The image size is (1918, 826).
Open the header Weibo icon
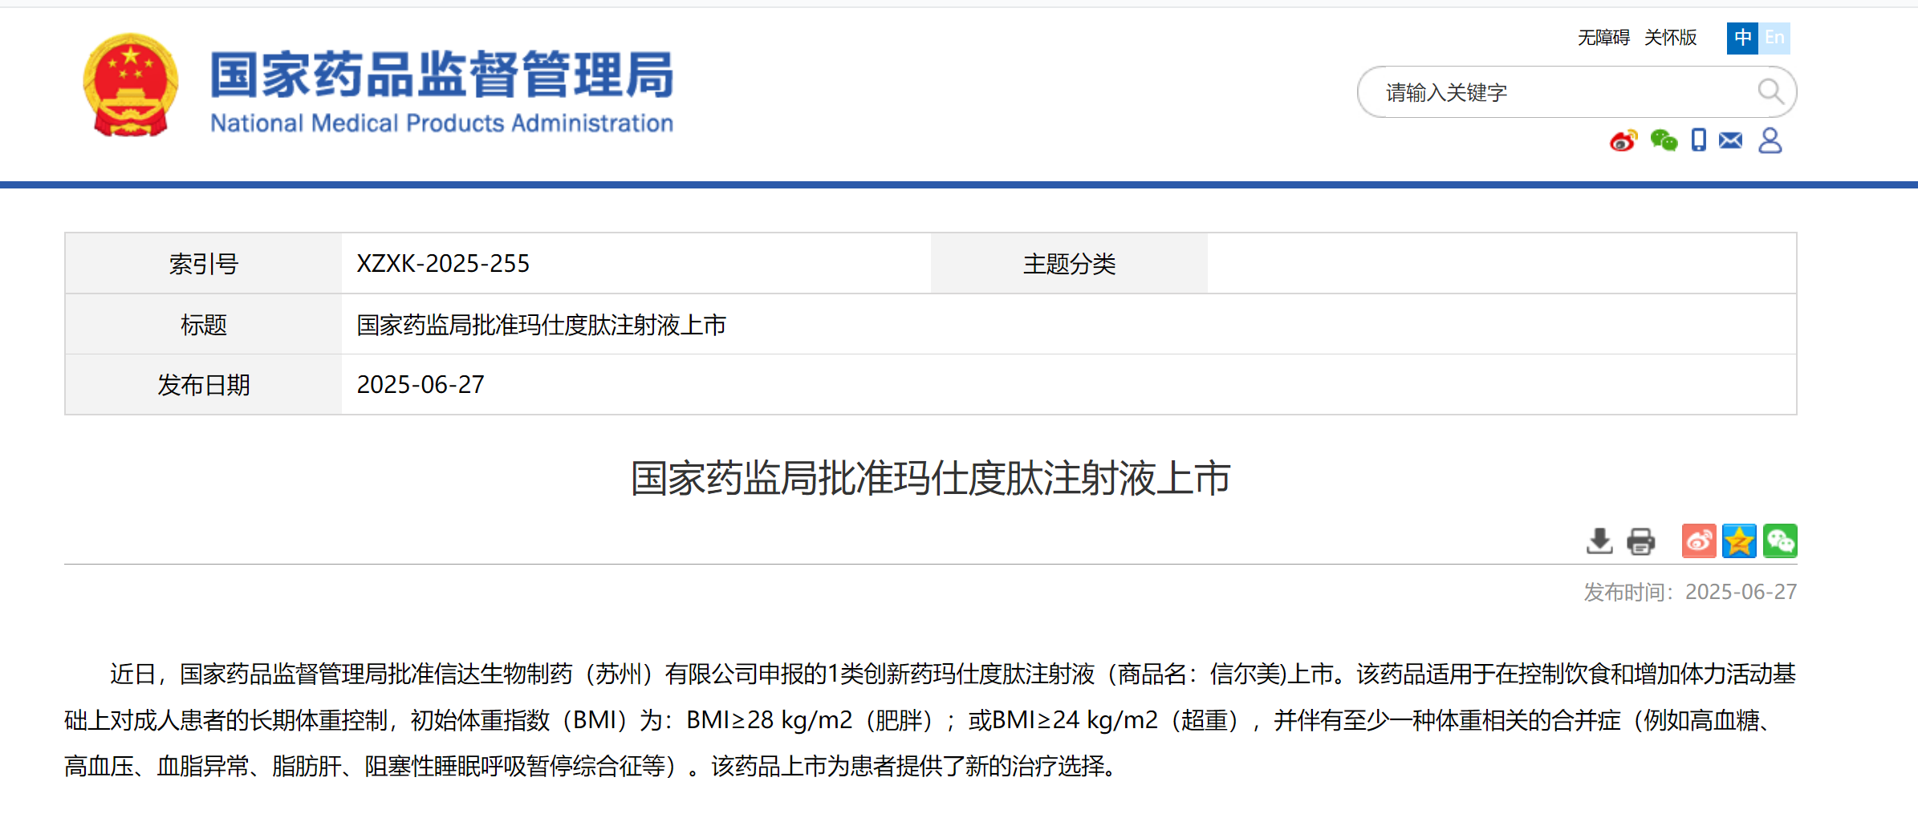click(x=1623, y=141)
